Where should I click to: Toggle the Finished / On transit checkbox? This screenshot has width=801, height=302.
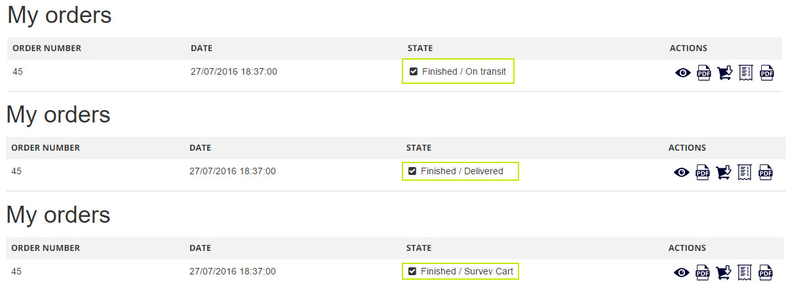point(414,71)
